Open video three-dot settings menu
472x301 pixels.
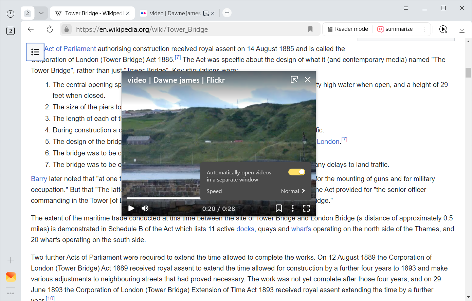tap(293, 208)
